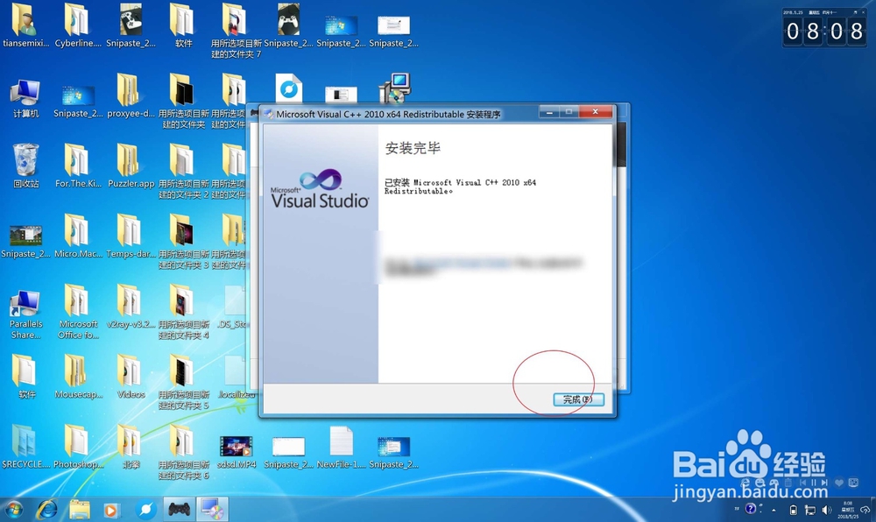
Task: Click the blue help tray icon
Action: coord(751,508)
